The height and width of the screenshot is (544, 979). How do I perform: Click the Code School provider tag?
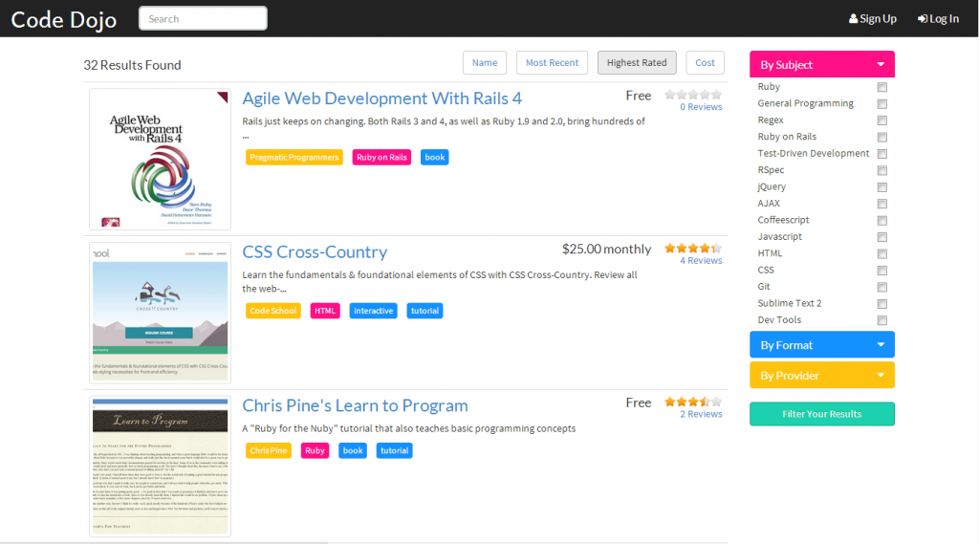[272, 311]
